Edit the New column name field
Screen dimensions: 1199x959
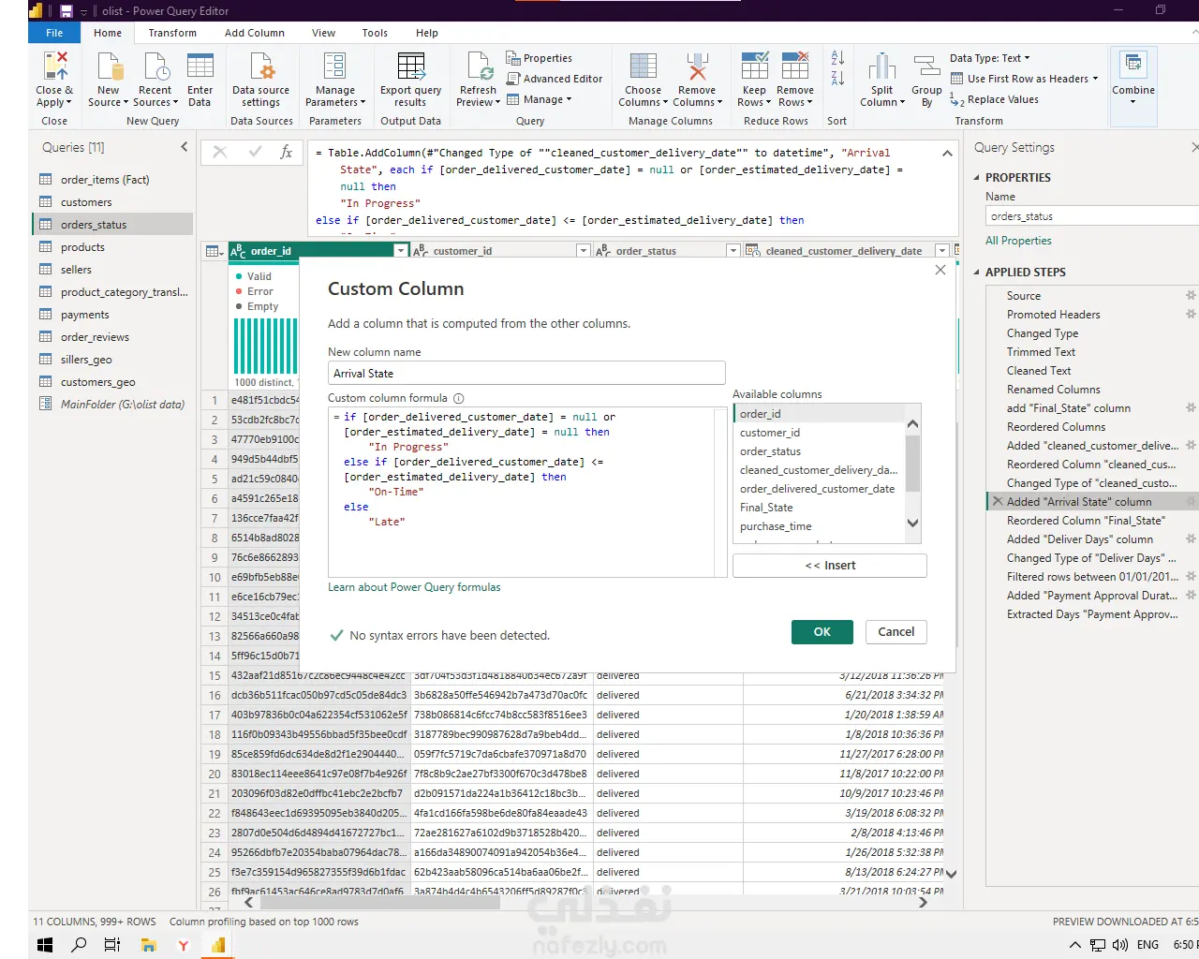(x=526, y=373)
